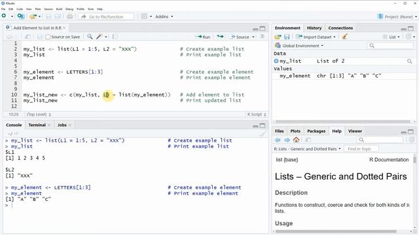This screenshot has height=235, width=419.
Task: Focus the Environment search field
Action: click(x=390, y=46)
